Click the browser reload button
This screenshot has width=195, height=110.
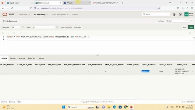12,8
